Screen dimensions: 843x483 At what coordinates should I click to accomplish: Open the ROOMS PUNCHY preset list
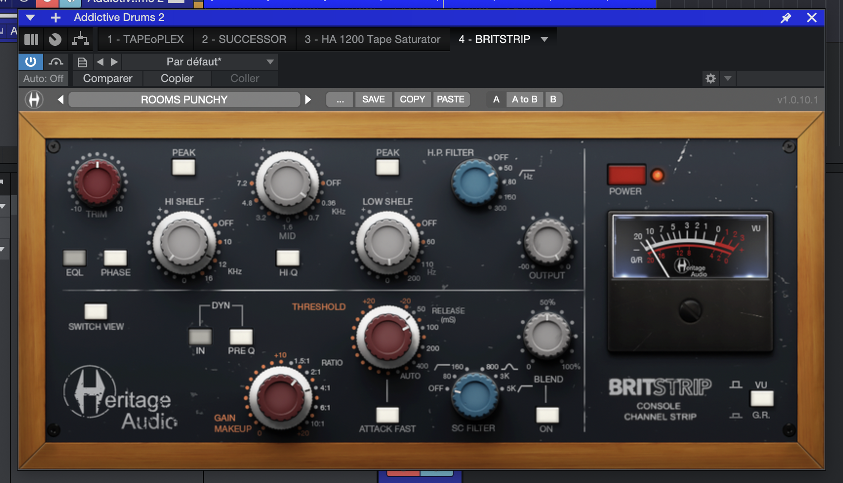click(184, 100)
